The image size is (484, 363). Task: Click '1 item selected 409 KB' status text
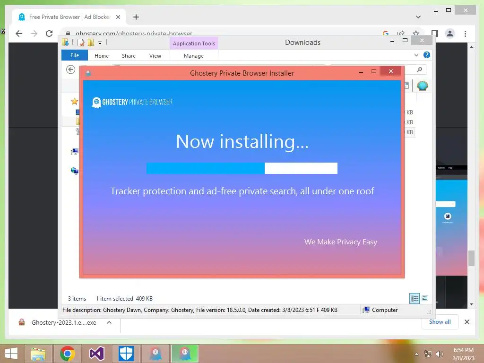pos(124,299)
